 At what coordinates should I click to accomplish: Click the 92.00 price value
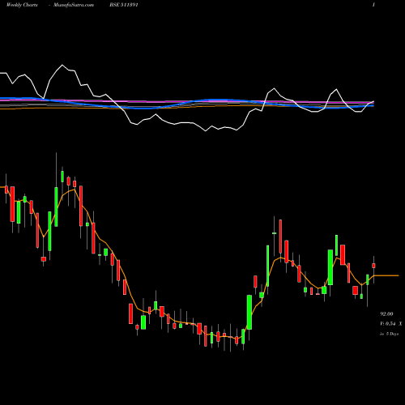[386, 314]
